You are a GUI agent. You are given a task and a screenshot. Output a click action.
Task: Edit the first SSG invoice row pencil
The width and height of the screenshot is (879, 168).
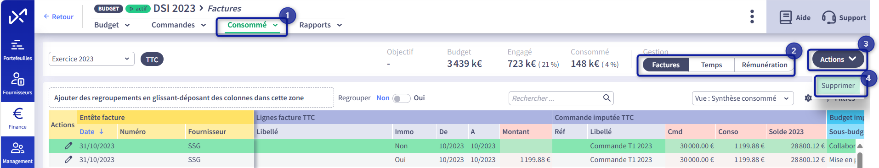tap(68, 146)
